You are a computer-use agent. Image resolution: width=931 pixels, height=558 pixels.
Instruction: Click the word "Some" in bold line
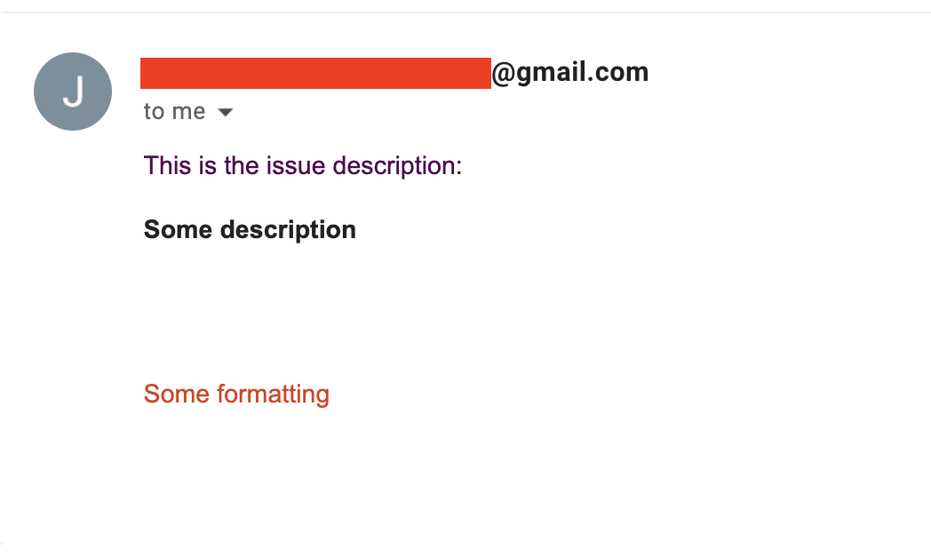[178, 230]
